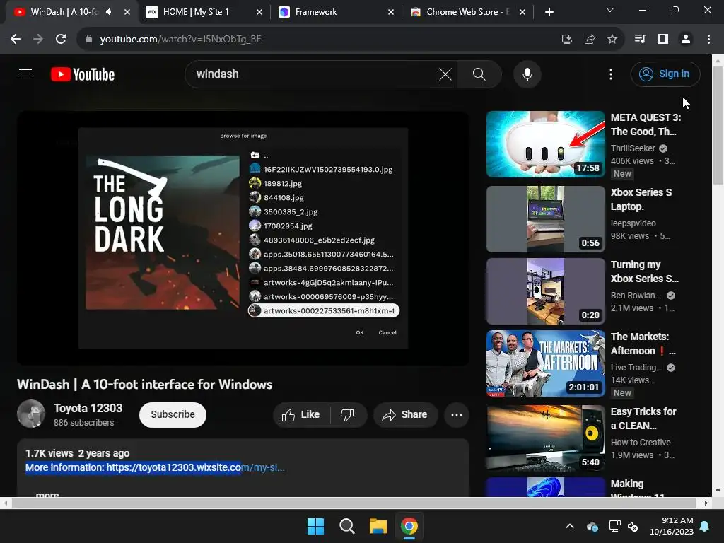Mute the WinDash tab audio
Screen dimensions: 724x543
pos(110,12)
